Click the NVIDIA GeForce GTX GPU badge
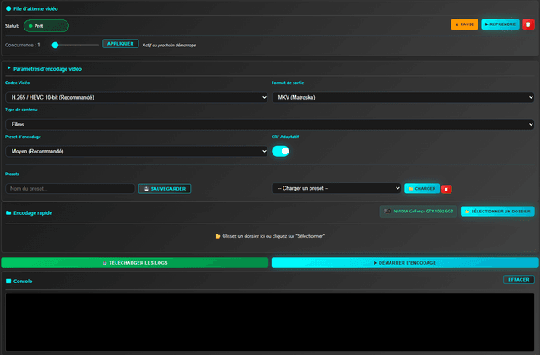 tap(418, 212)
